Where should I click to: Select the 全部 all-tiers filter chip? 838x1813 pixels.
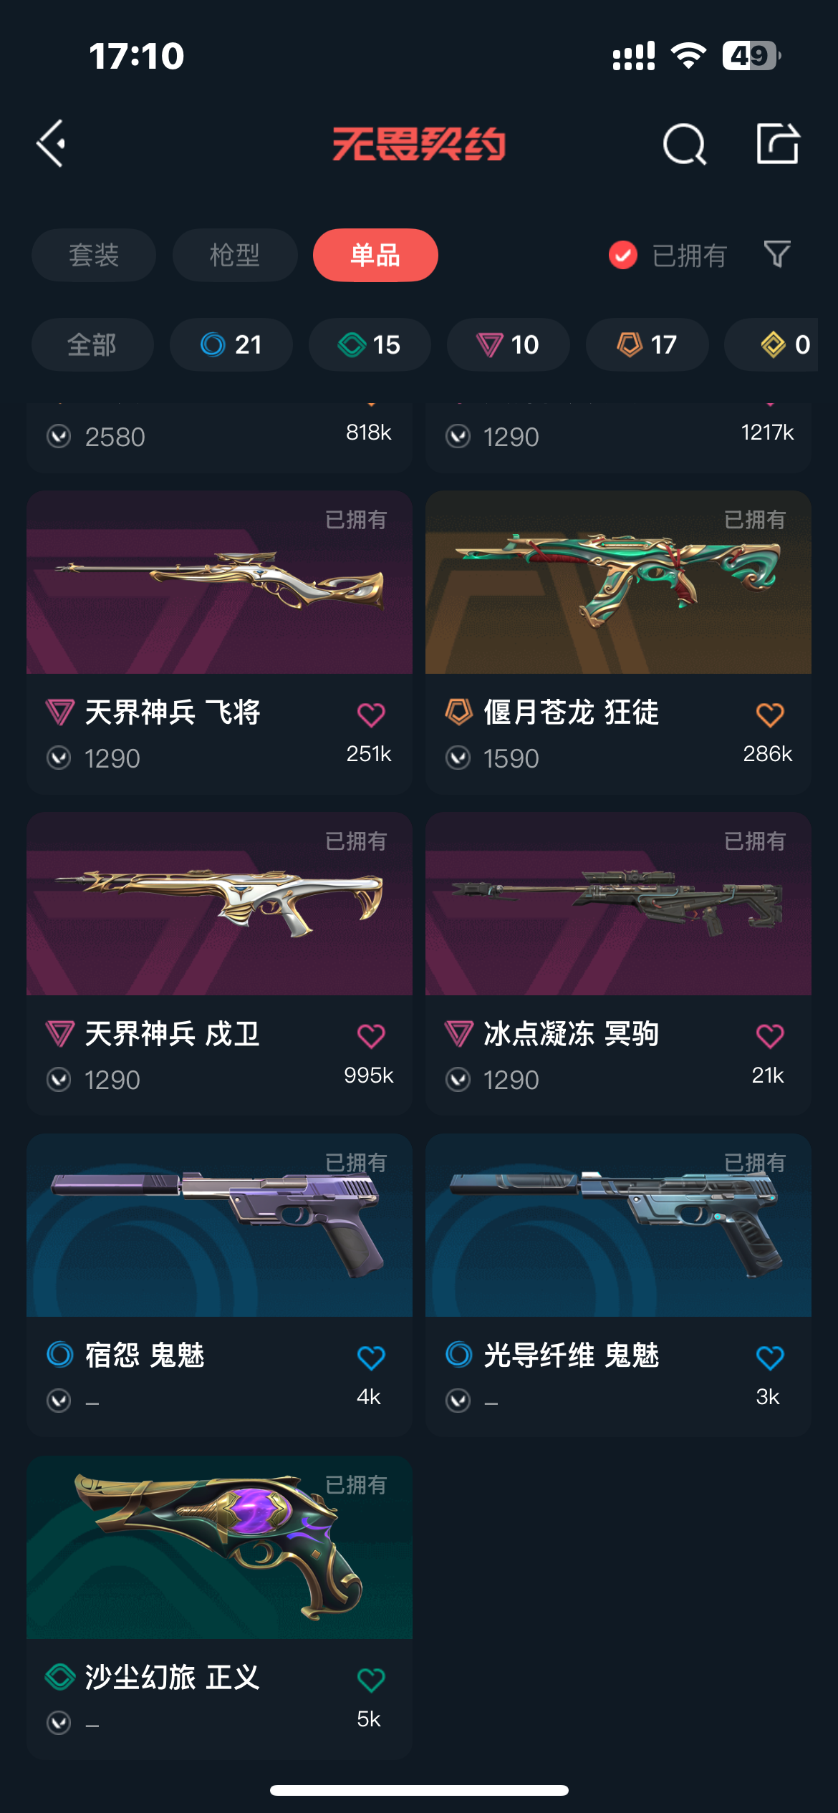pos(92,344)
